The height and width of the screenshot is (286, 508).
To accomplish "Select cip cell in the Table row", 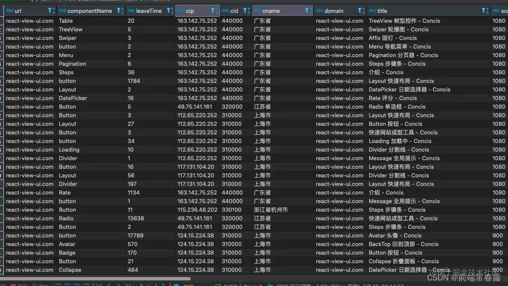I will pos(197,21).
